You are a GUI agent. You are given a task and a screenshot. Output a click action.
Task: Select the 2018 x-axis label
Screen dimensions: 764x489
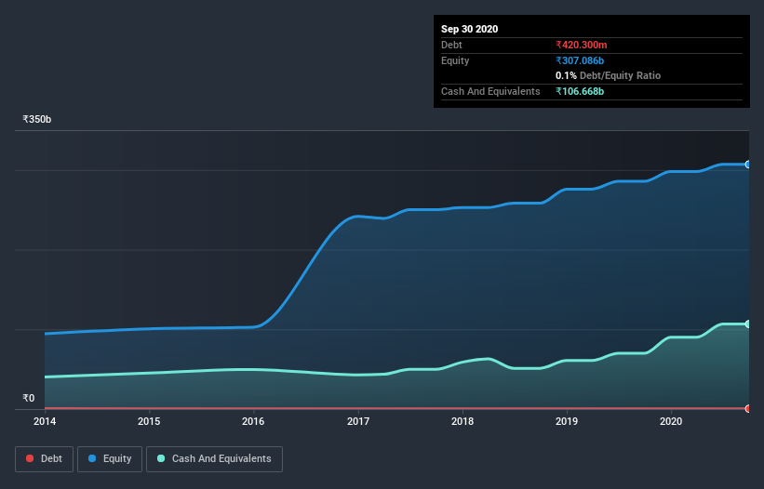click(x=462, y=421)
